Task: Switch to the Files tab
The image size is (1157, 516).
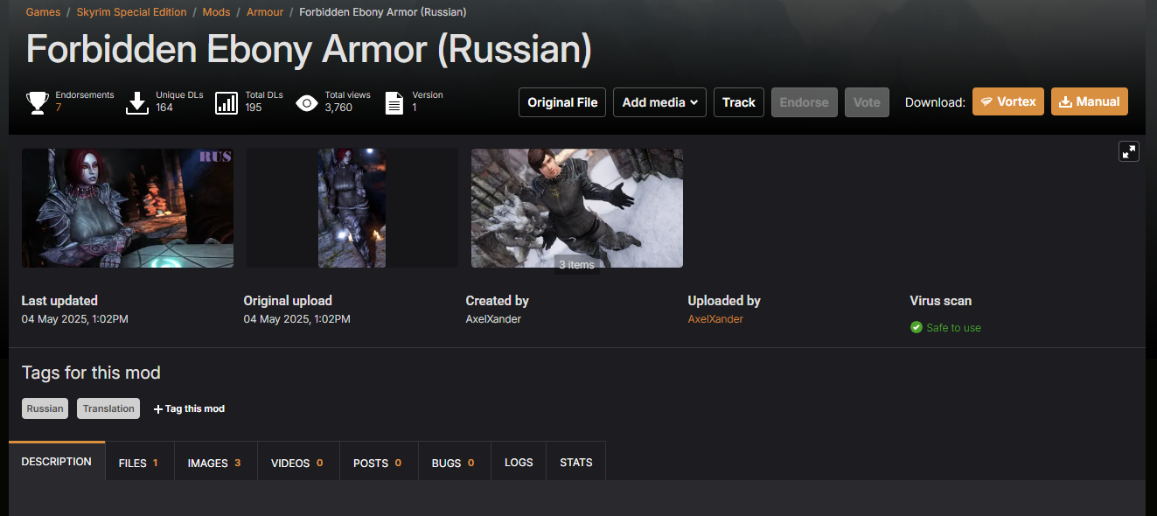Action: click(x=139, y=463)
